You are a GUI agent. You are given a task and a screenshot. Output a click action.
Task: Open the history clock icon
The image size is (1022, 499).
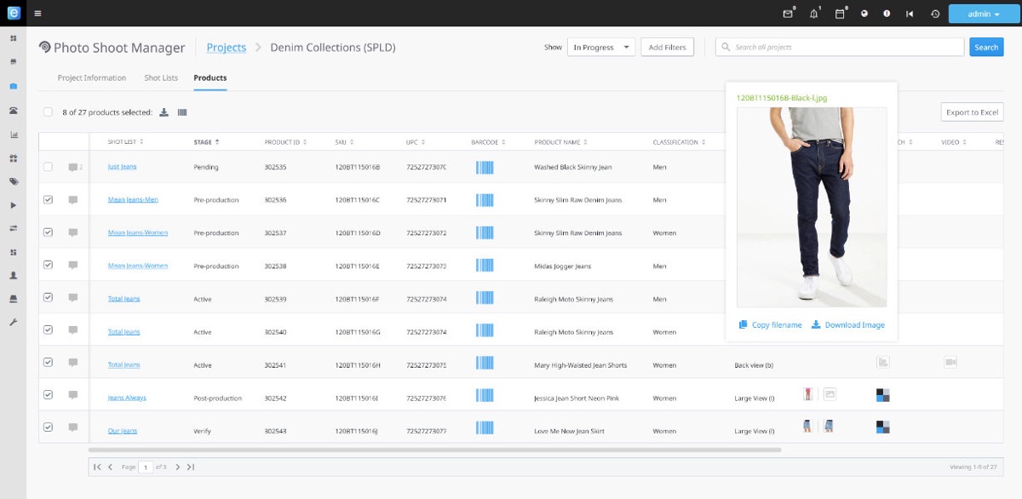click(x=934, y=14)
